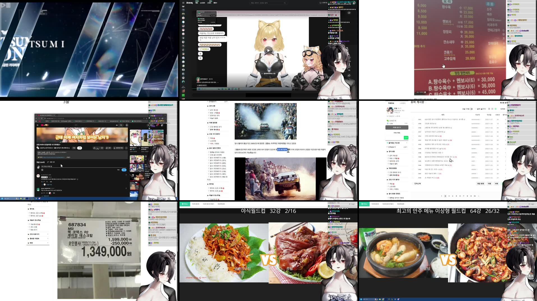Go to page 2 of the board pagination
The image size is (537, 301).
coord(445,196)
